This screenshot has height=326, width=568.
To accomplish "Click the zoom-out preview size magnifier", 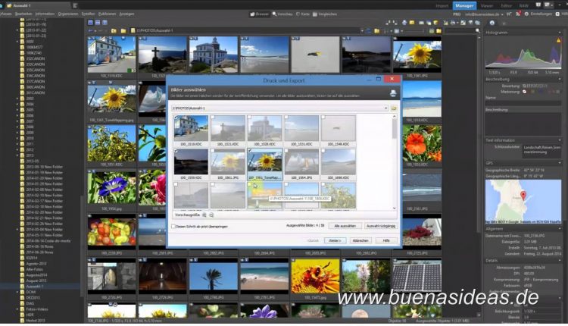I will pos(211,215).
